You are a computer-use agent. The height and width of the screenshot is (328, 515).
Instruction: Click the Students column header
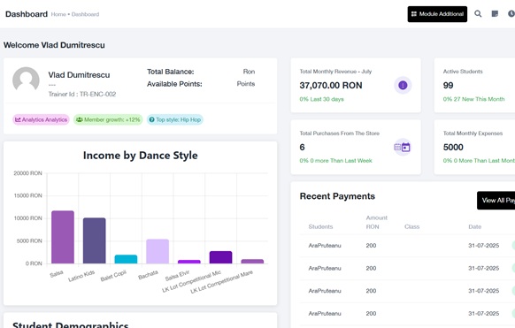(320, 226)
